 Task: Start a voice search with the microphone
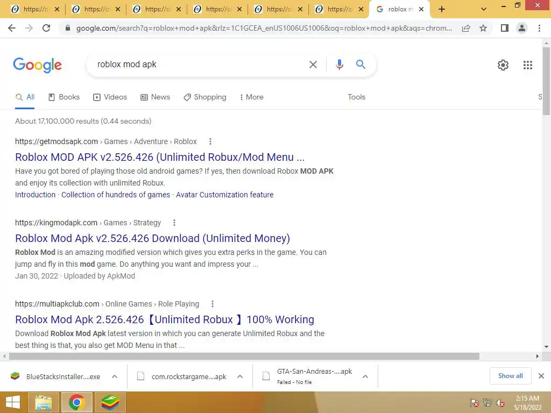click(x=339, y=65)
